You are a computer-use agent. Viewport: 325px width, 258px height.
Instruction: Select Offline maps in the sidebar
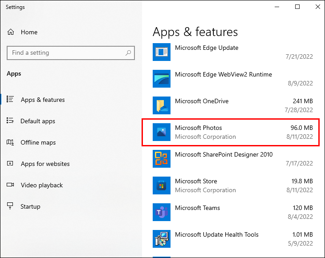point(38,142)
